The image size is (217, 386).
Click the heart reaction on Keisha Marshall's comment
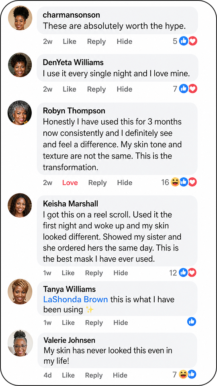[192, 273]
